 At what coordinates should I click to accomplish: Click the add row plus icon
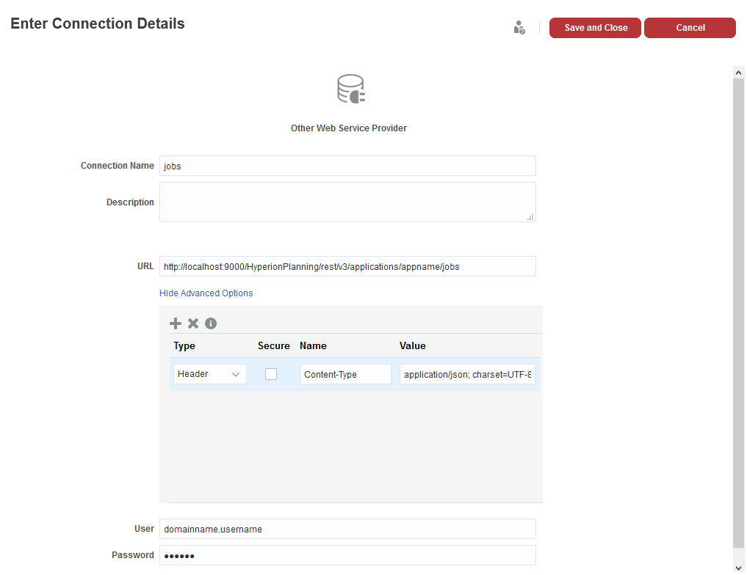[176, 323]
